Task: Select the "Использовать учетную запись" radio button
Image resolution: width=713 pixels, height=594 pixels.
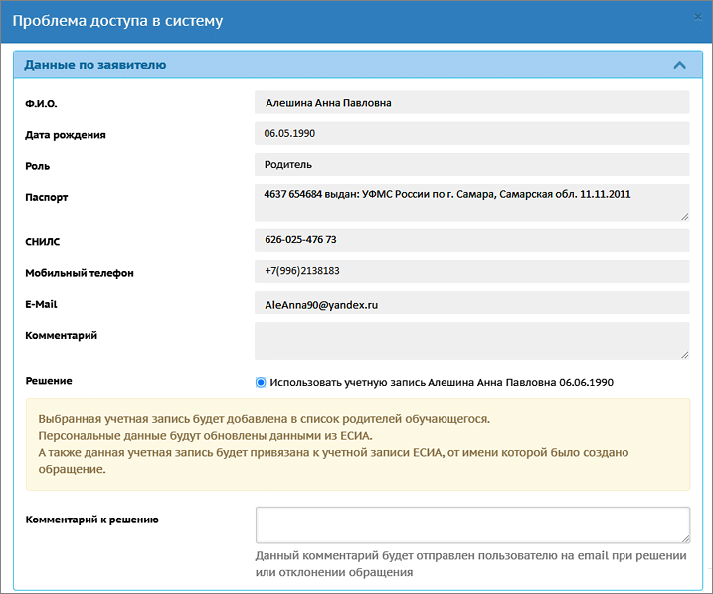Action: coord(262,382)
